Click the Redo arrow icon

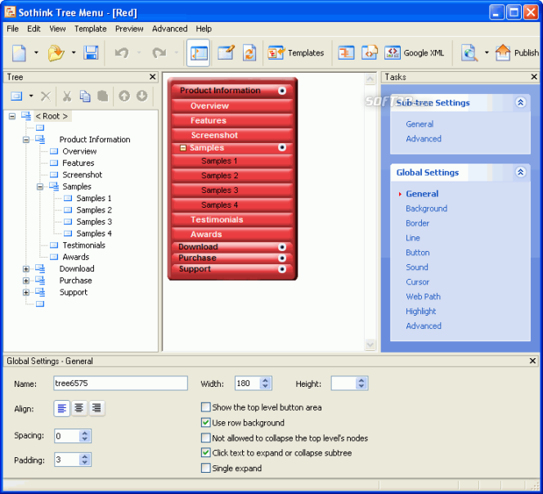point(159,53)
